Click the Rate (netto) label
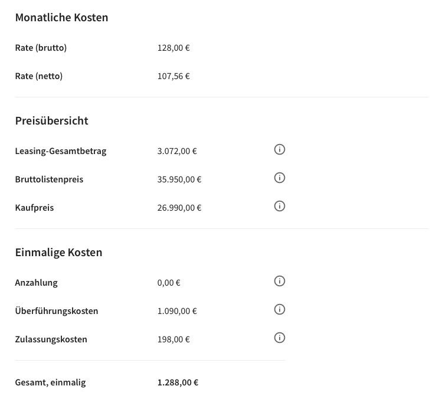Image resolution: width=439 pixels, height=399 pixels. [38, 76]
